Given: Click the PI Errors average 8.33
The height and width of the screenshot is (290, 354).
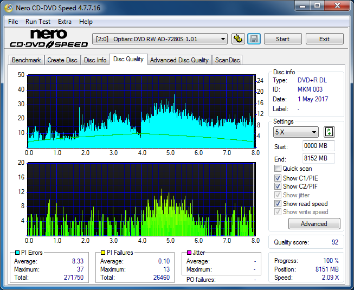Looking at the screenshot, I should click(78, 261).
